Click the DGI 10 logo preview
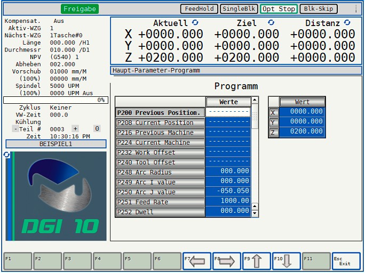The width and height of the screenshot is (365, 273). (56, 196)
